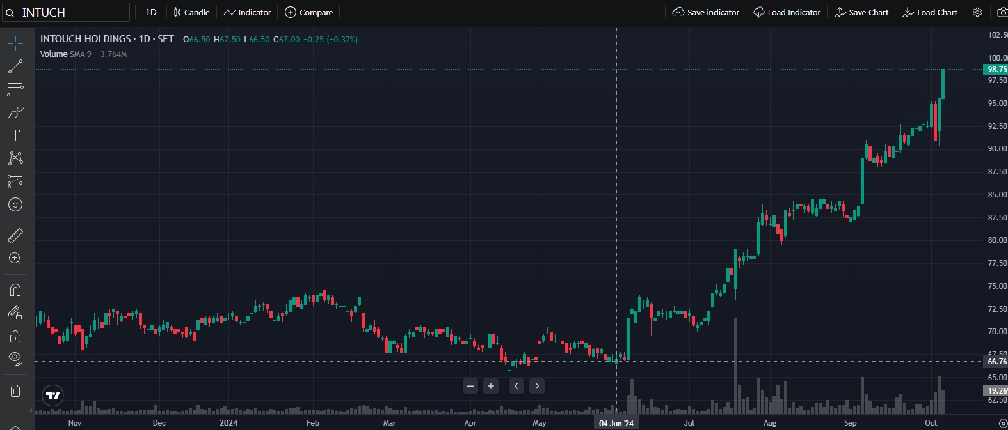The height and width of the screenshot is (430, 1008).
Task: Click the Oct label on time axis
Action: click(931, 423)
